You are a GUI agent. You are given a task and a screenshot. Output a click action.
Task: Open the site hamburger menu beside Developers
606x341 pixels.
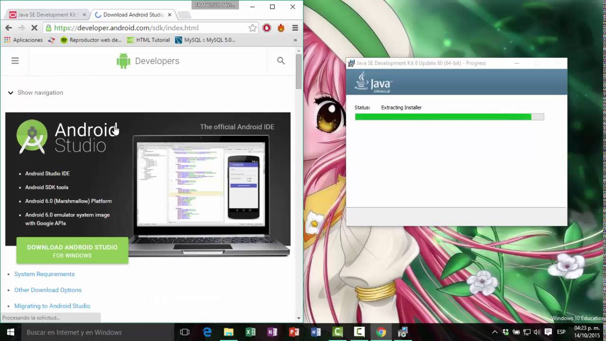(15, 61)
